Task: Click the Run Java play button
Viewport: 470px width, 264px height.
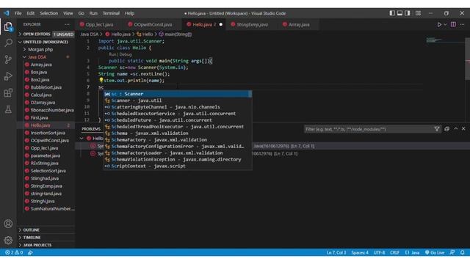Action: tap(439, 24)
